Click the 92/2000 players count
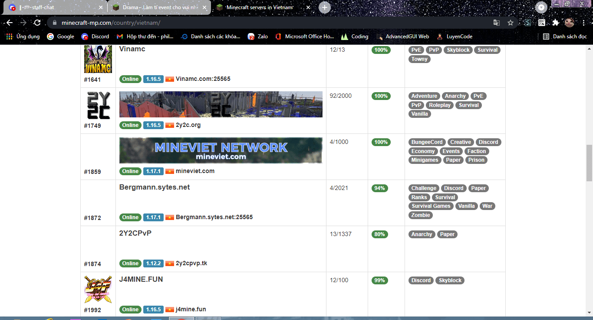Screen dimensions: 593x320 tap(341, 96)
